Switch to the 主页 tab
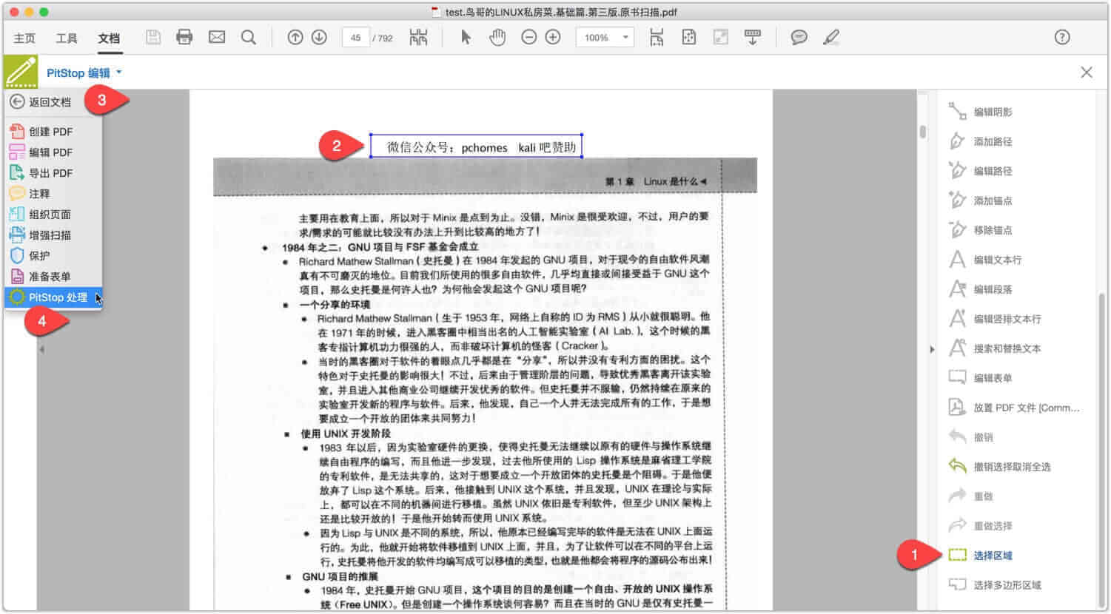Screen dimensions: 1111x614 24,38
